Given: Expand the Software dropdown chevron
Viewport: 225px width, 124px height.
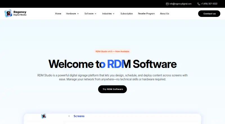Looking at the screenshot, I should (x=95, y=14).
